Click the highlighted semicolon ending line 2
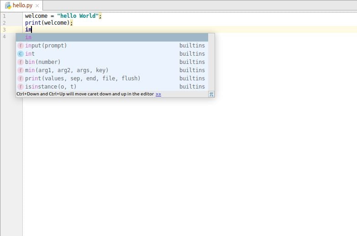 coord(71,23)
